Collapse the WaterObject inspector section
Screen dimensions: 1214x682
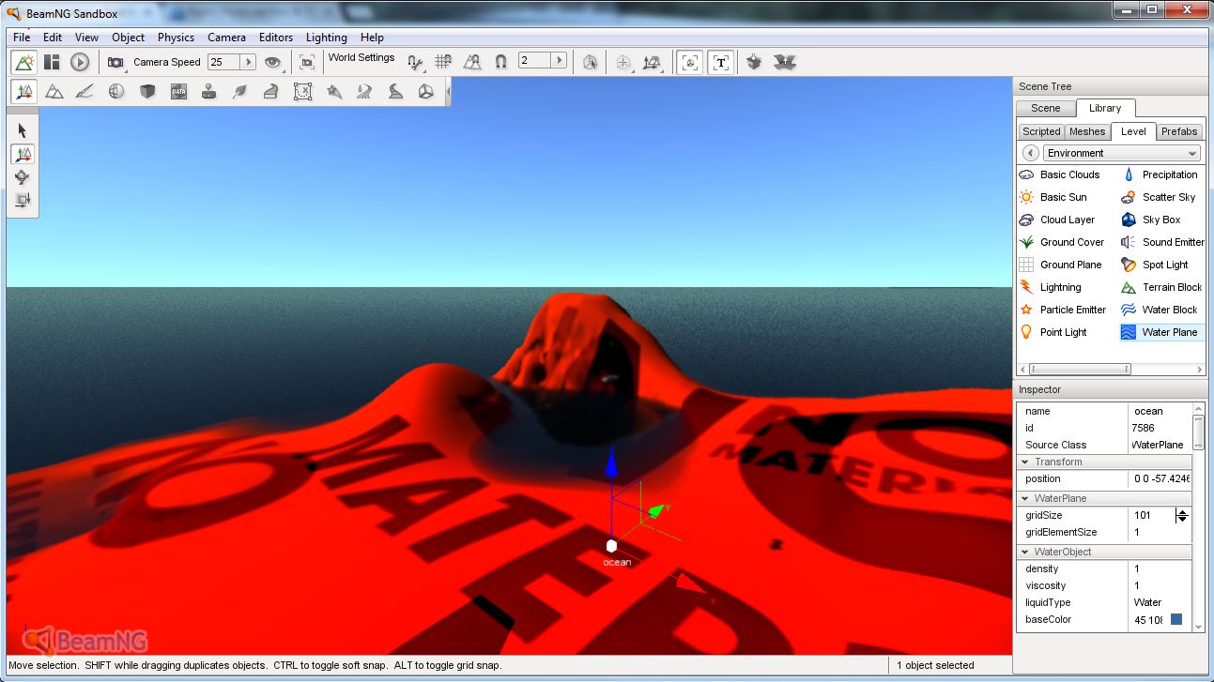pos(1024,553)
